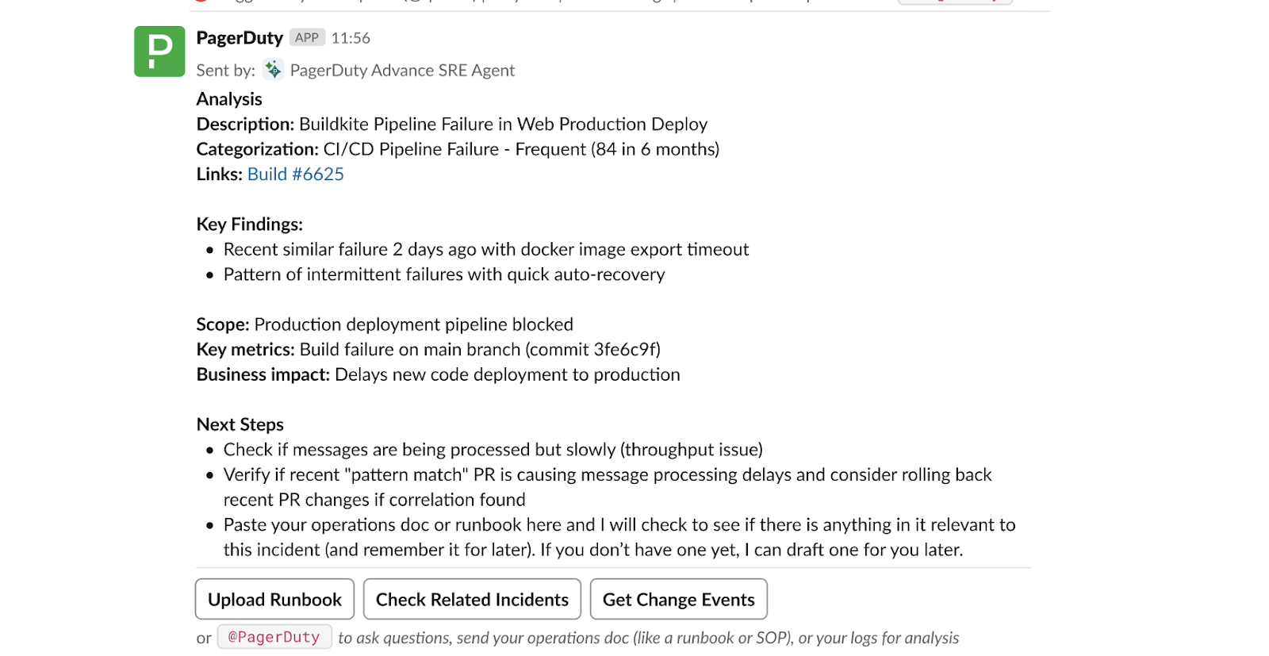Click the @PagerDuty mention chip

click(274, 637)
